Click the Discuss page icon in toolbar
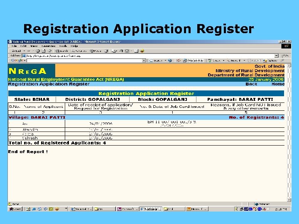The width and height of the screenshot is (299, 224). click(x=136, y=51)
